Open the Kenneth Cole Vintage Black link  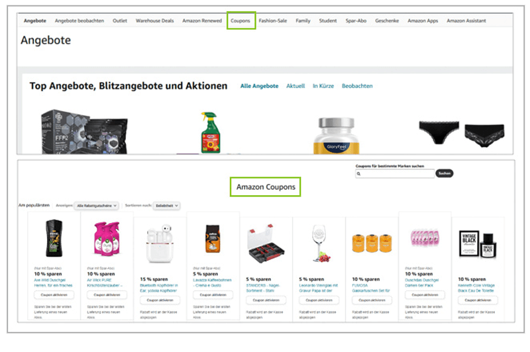[476, 288]
